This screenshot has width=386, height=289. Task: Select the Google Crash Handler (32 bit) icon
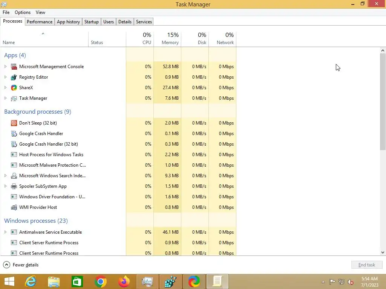[x=14, y=144]
